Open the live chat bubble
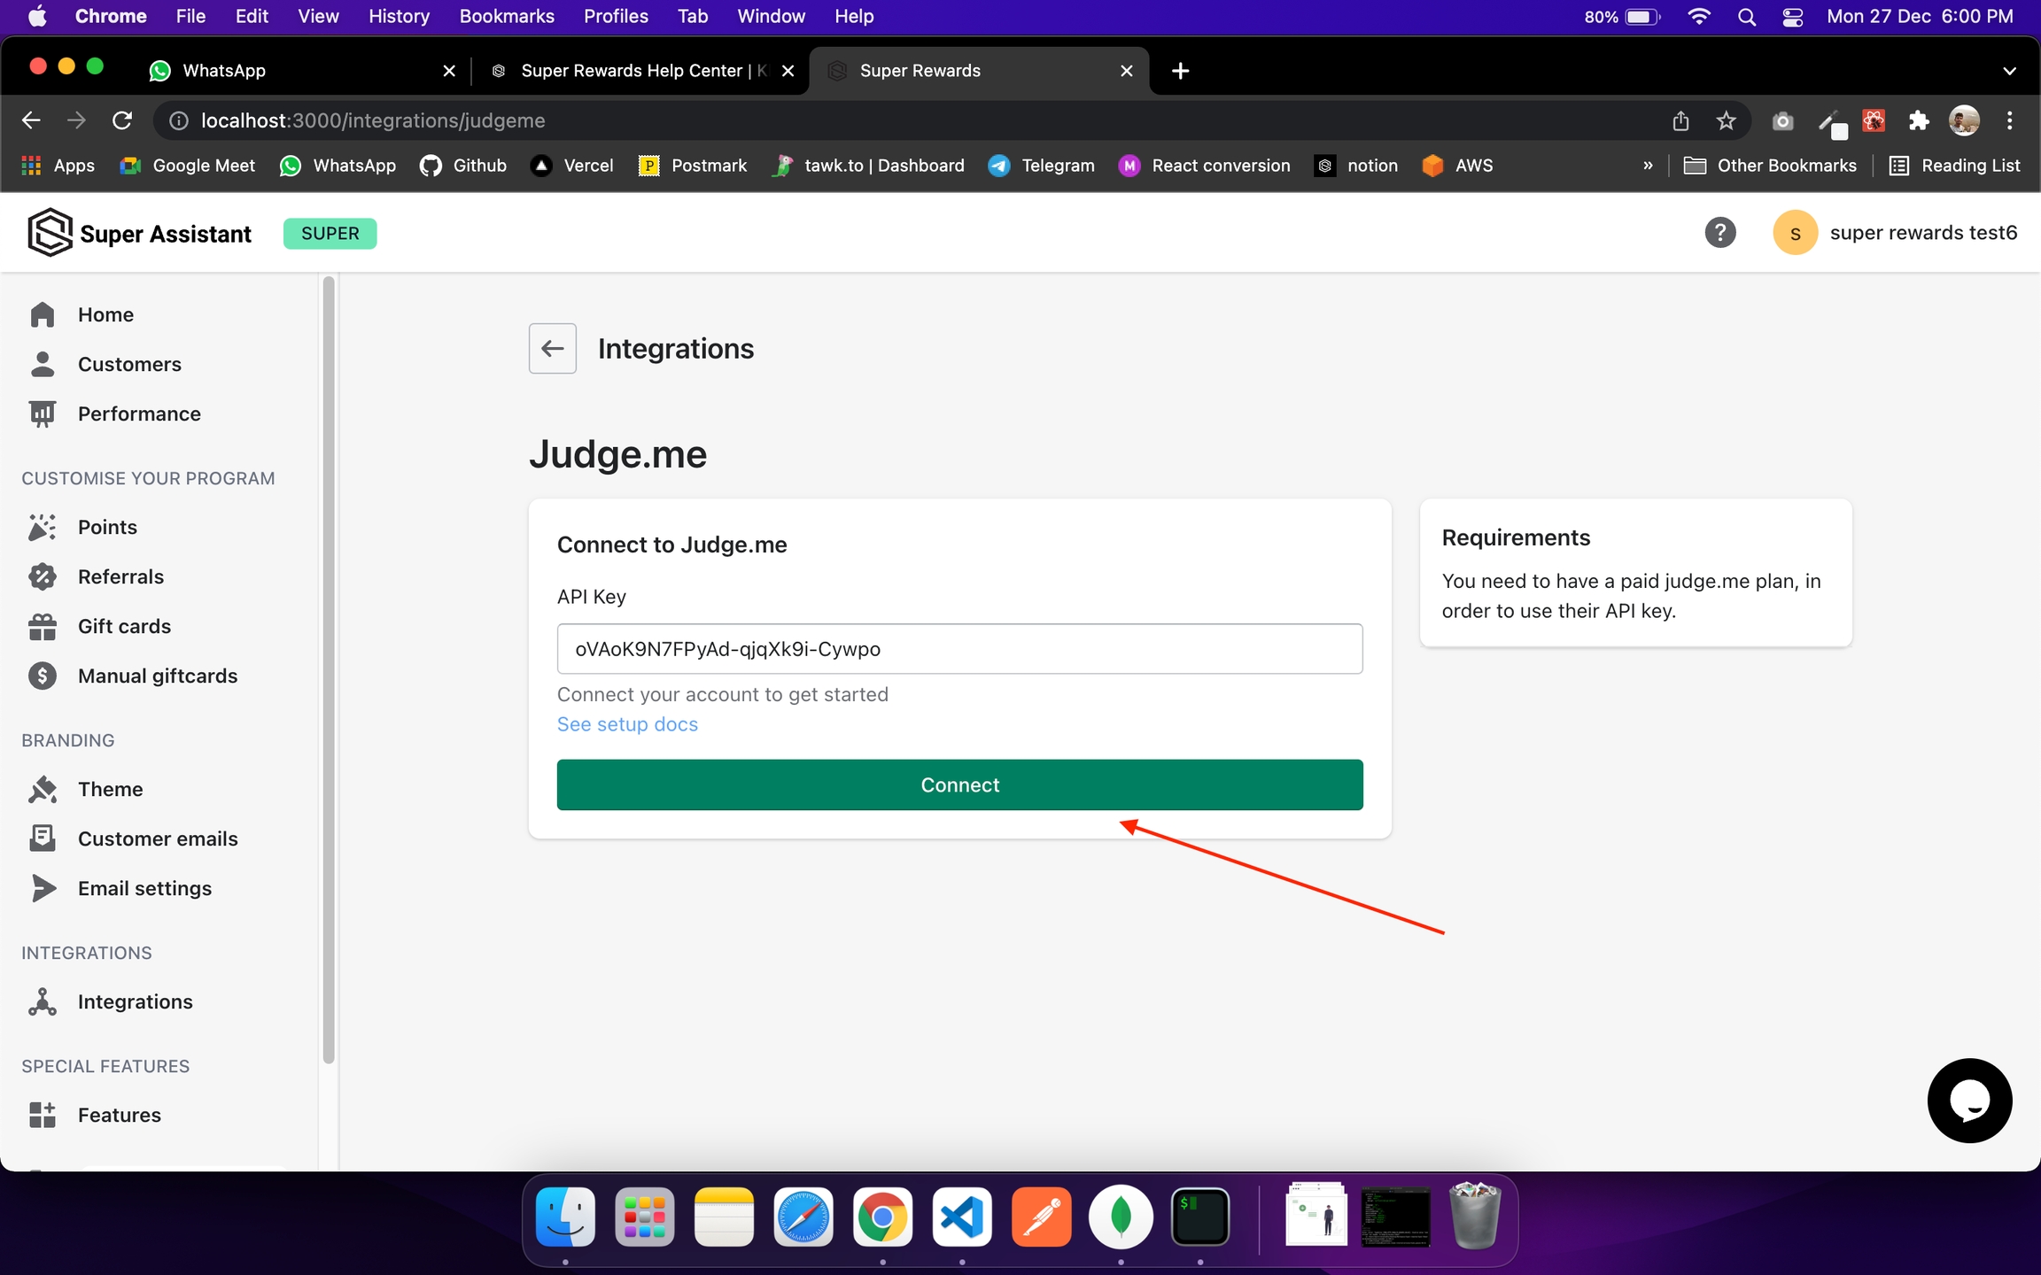 pos(1968,1101)
